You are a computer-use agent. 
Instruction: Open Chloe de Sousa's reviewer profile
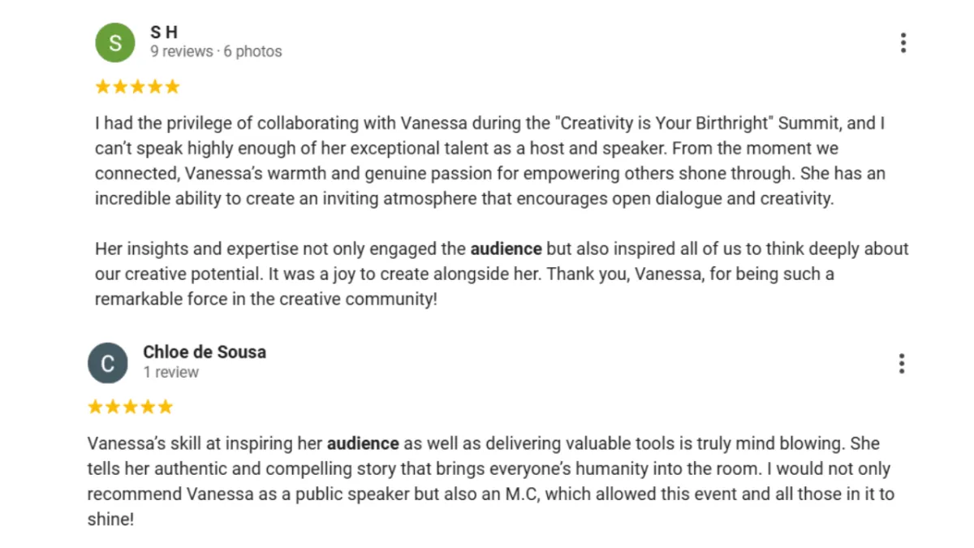click(x=205, y=352)
